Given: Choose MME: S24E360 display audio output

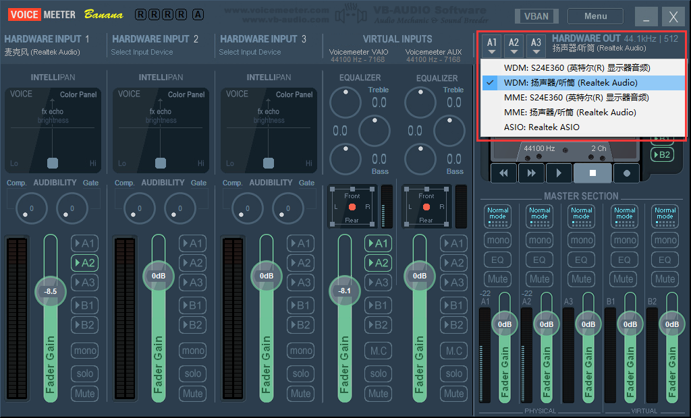Looking at the screenshot, I should coord(584,97).
